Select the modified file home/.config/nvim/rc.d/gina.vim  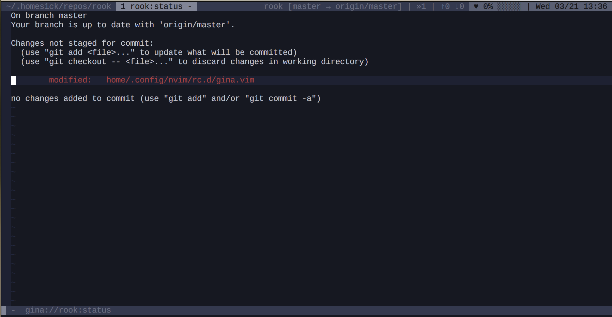[180, 80]
